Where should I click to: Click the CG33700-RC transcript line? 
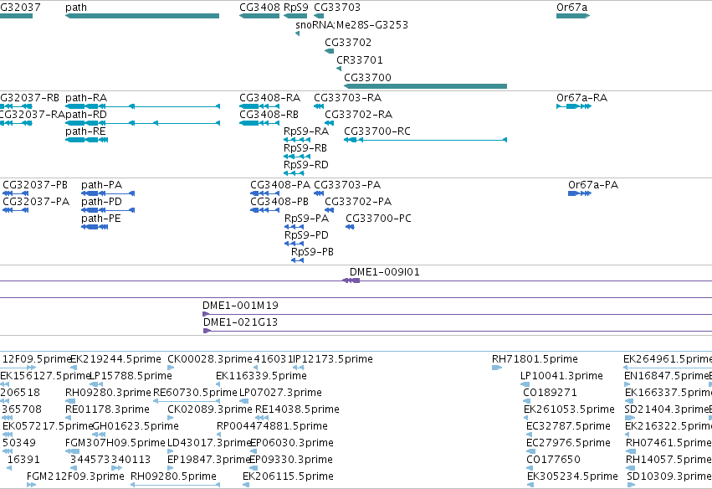click(x=426, y=140)
